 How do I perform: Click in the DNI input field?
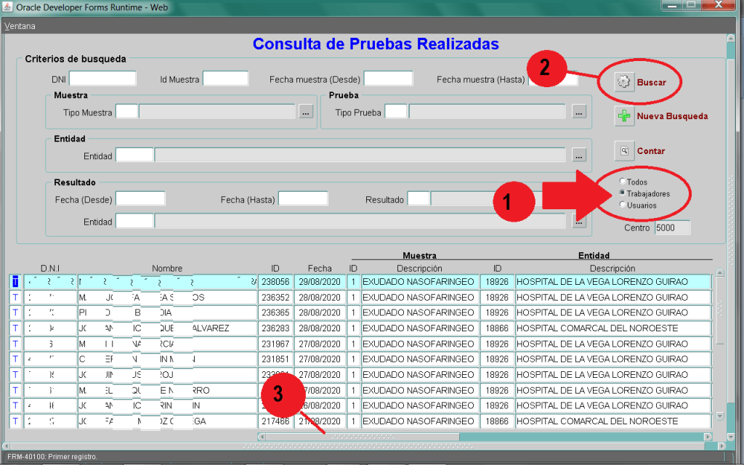[x=102, y=78]
